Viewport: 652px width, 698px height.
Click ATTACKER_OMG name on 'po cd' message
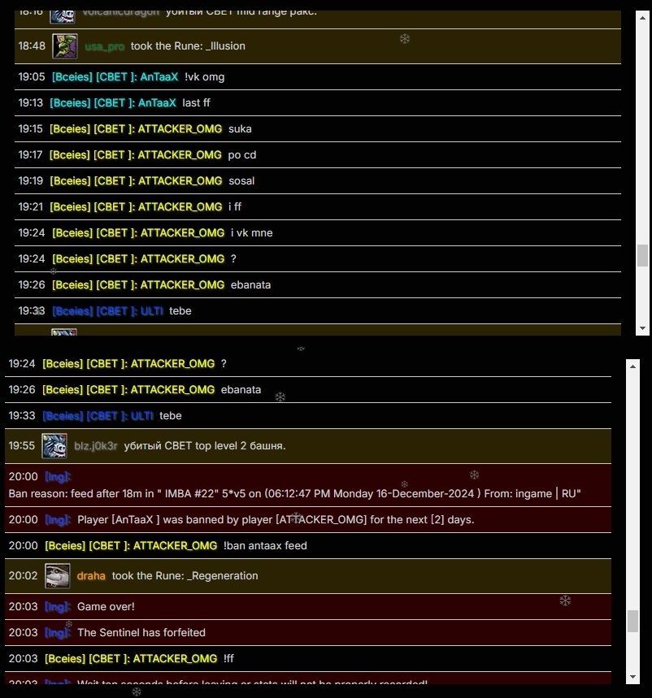(x=180, y=155)
